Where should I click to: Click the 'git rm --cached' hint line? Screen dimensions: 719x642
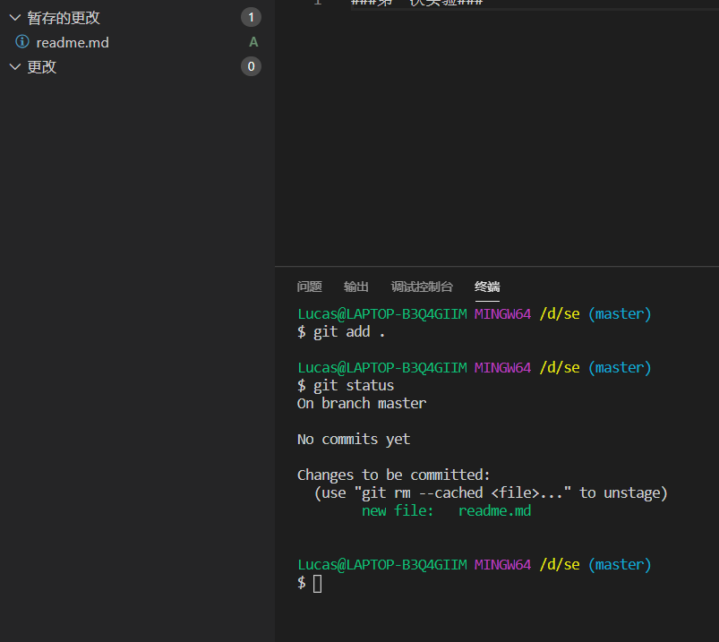click(x=491, y=492)
